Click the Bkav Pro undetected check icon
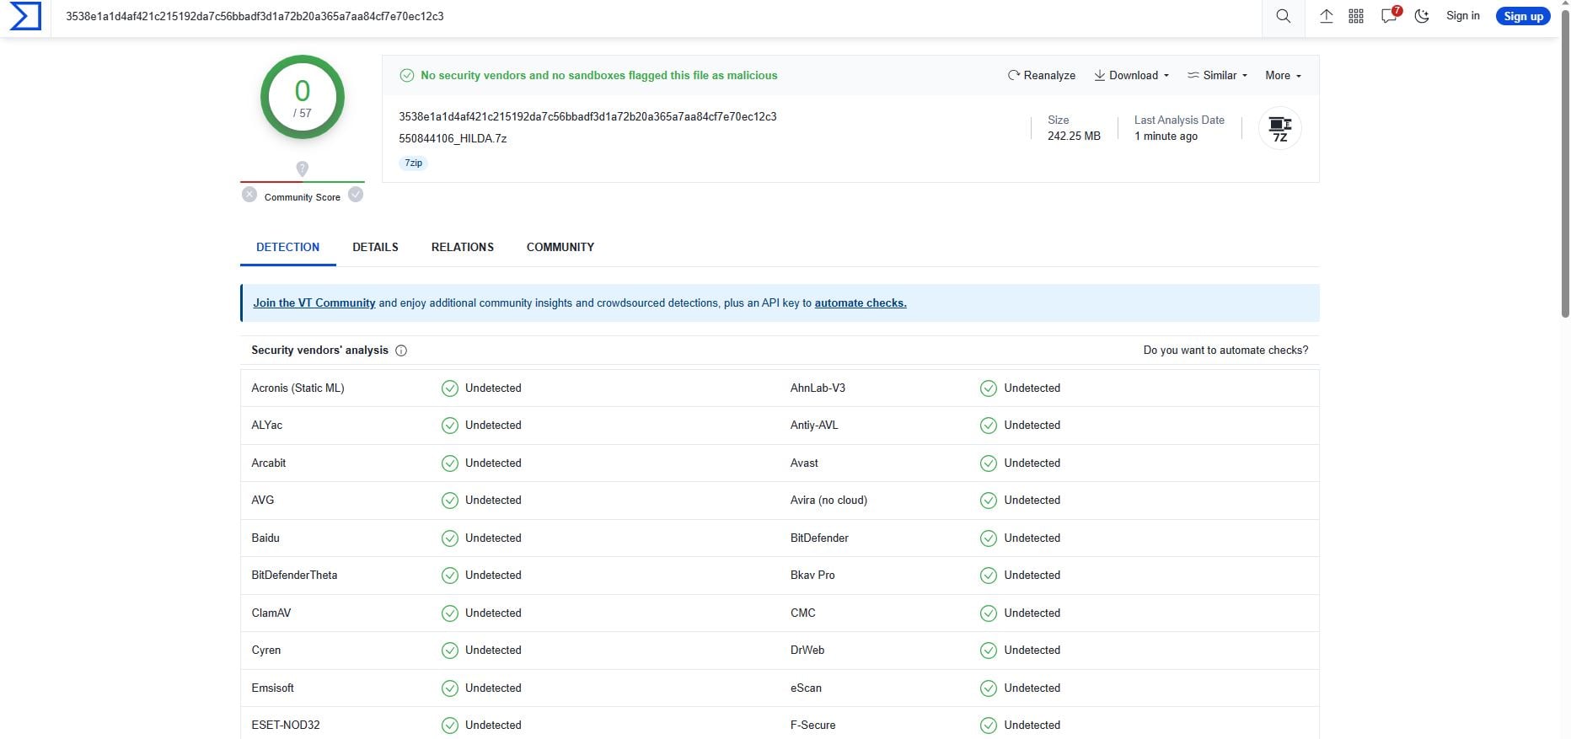The height and width of the screenshot is (739, 1571). pos(989,576)
